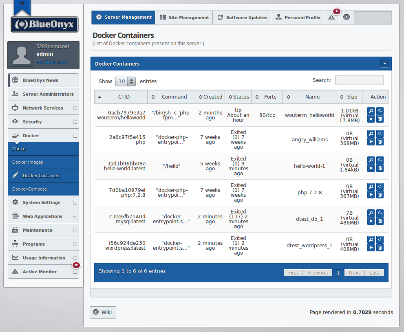Expand the System Settings sidebar menu
This screenshot has height=332, width=404.
pyautogui.click(x=75, y=203)
